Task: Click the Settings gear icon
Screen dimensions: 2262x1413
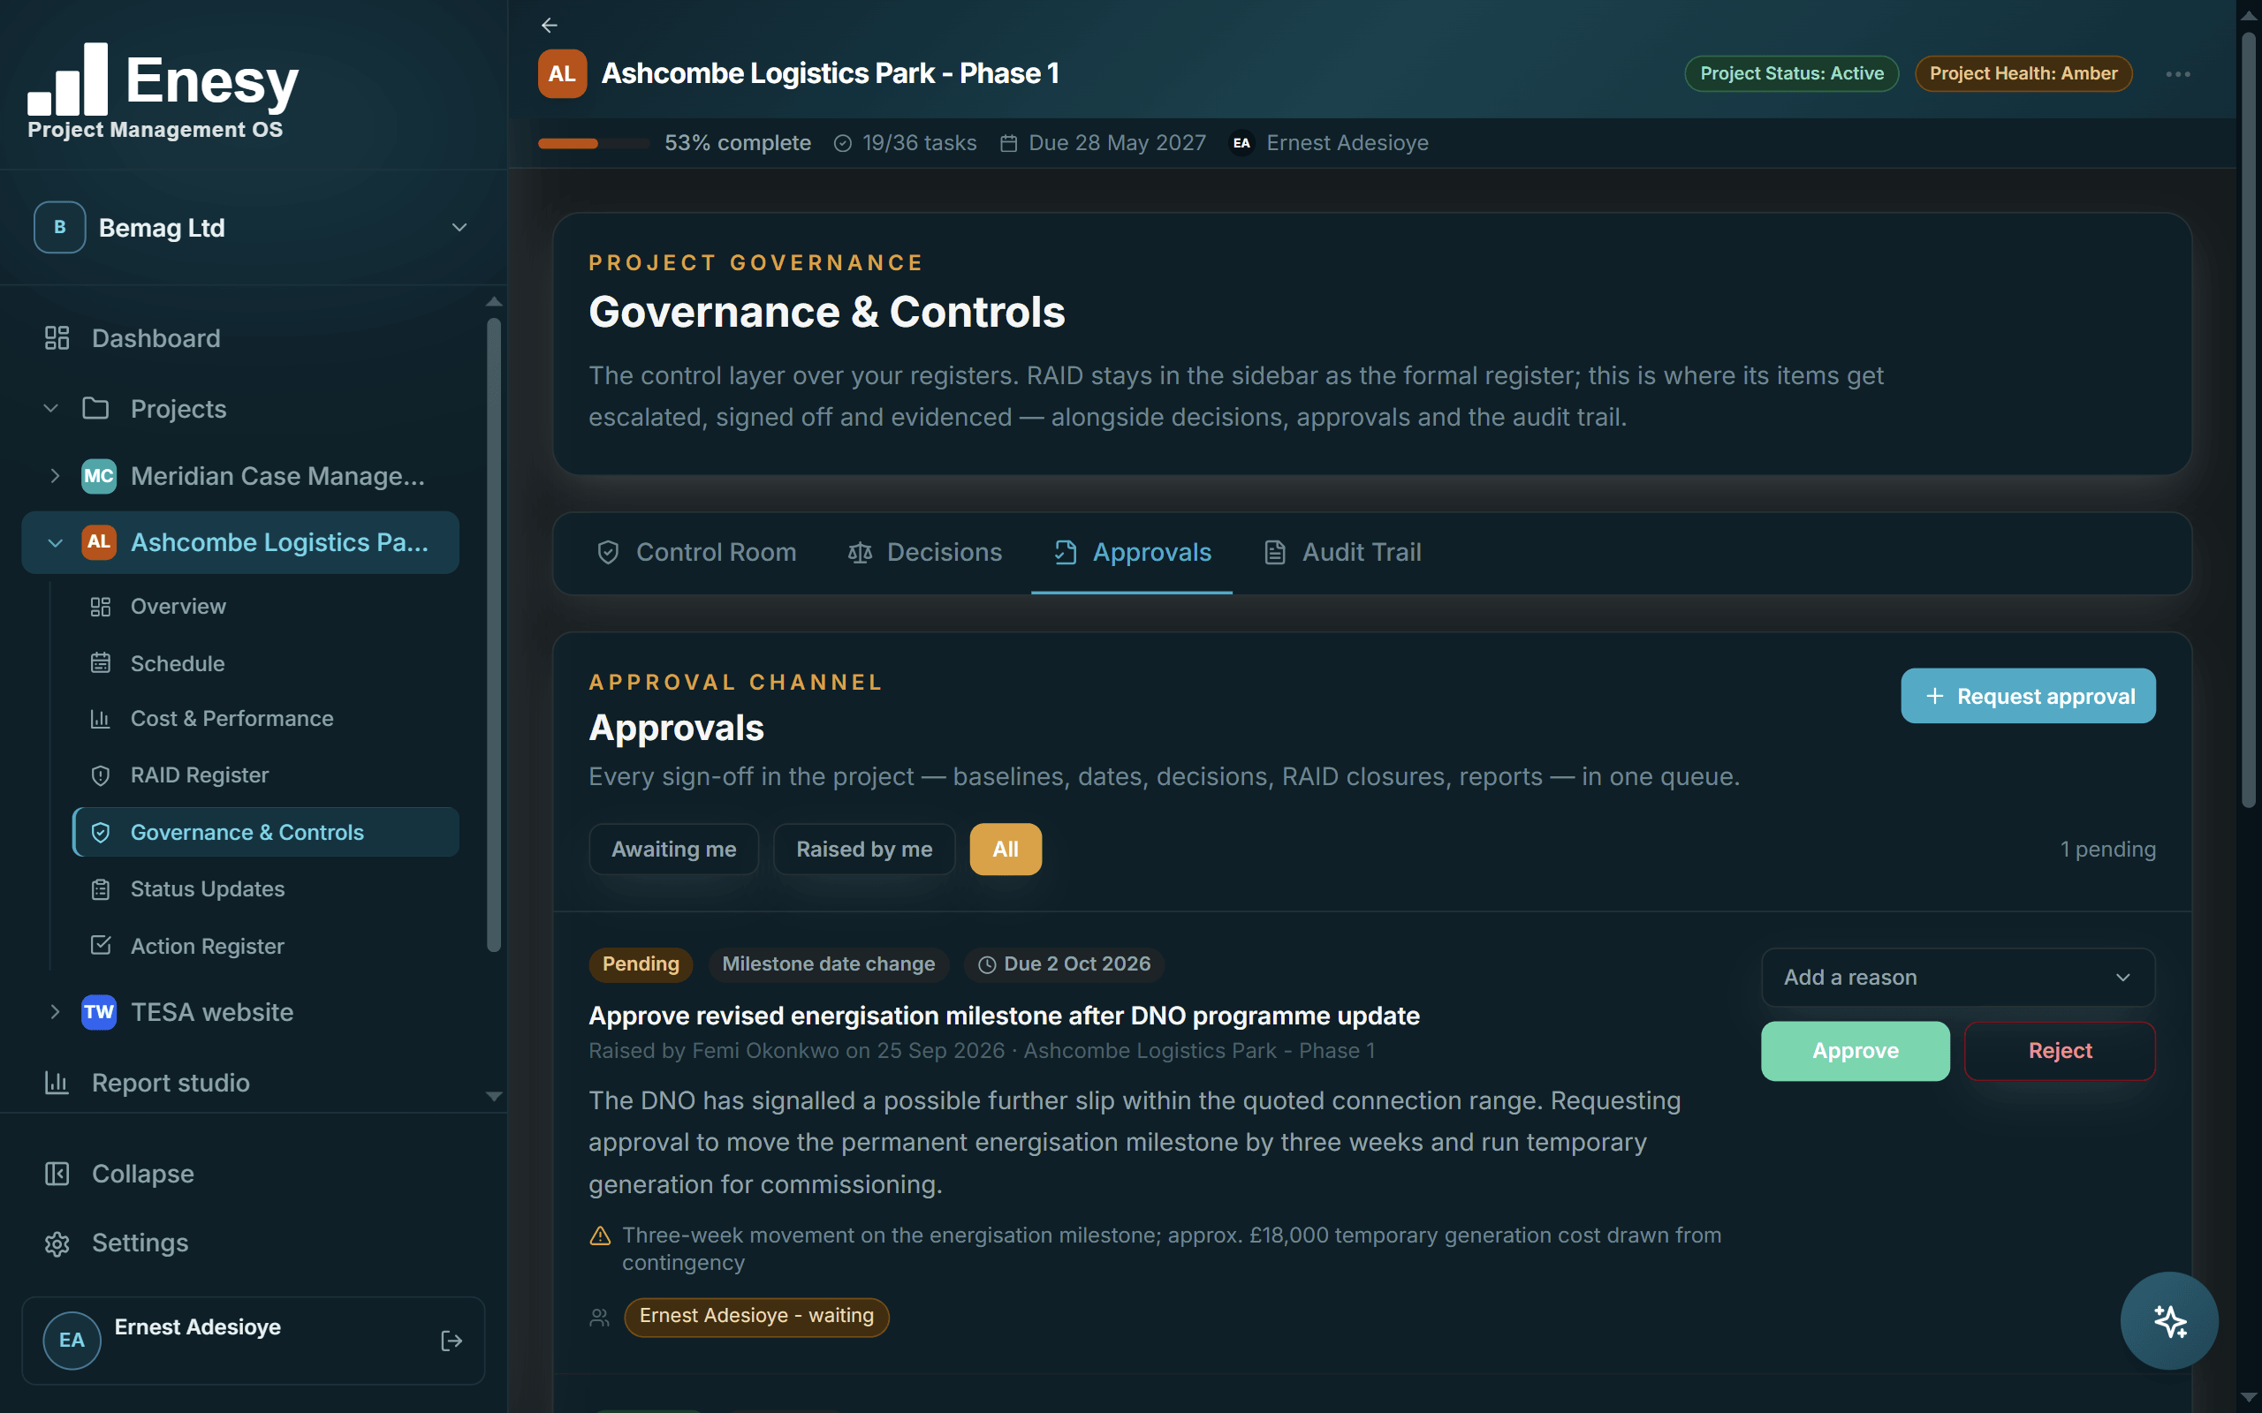Action: coord(57,1243)
